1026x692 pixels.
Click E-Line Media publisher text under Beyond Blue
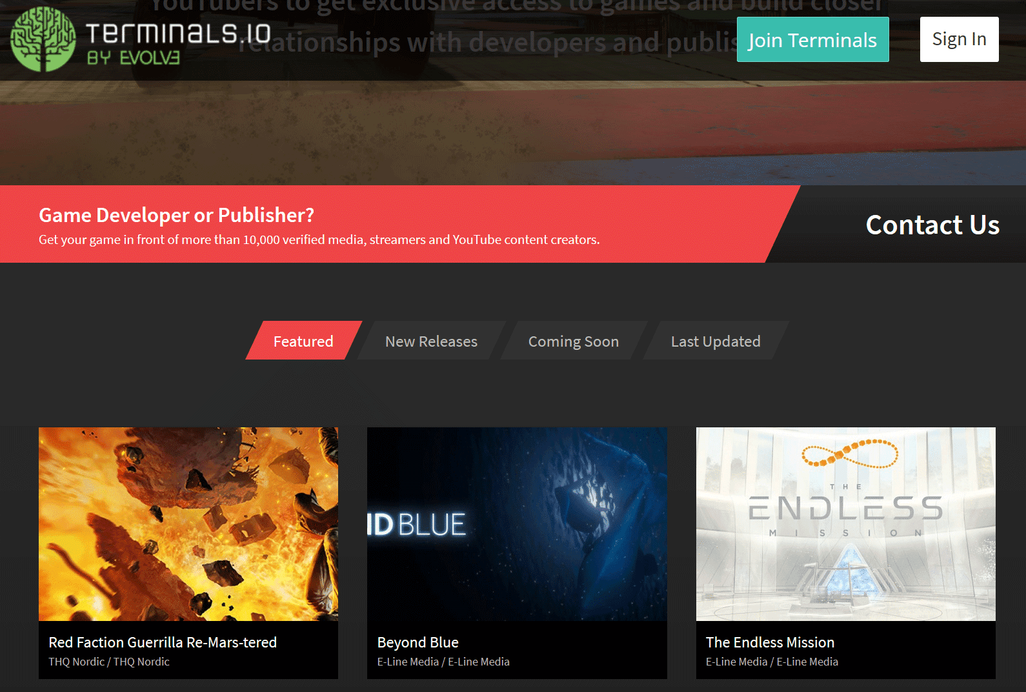pos(443,662)
